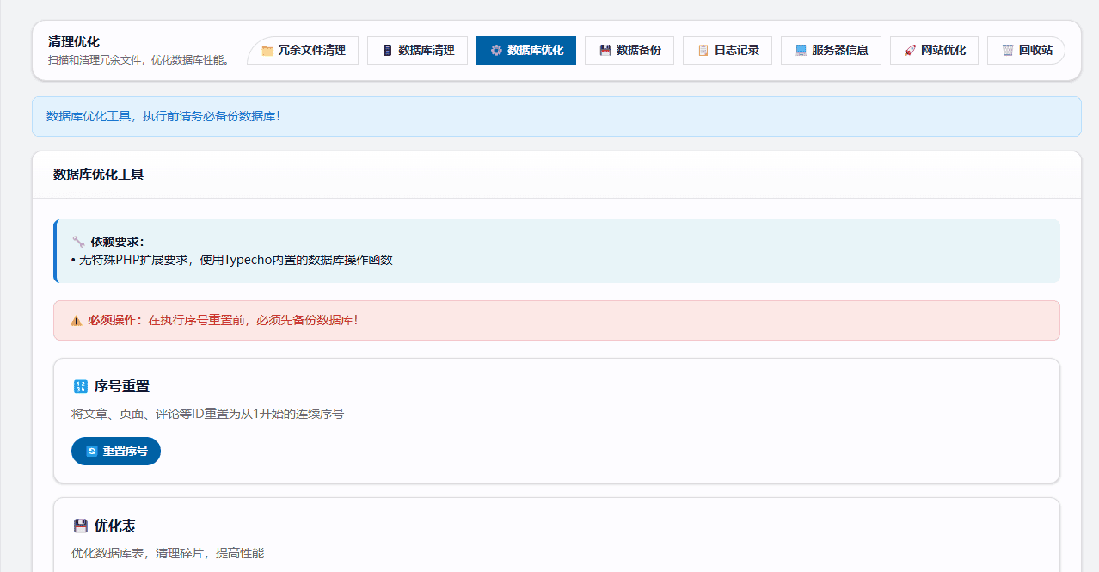This screenshot has width=1099, height=572.
Task: Click the refresh icon inside 重置序号 button
Action: (x=92, y=451)
